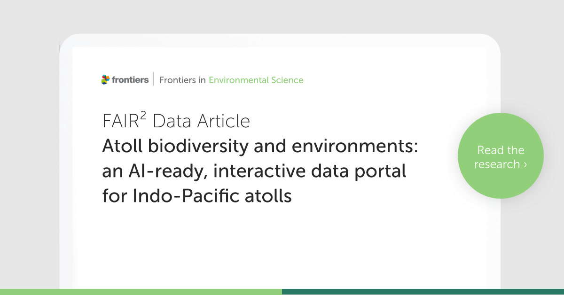Viewport: 564px width, 295px height.
Task: Open the green "Environmental Science" journal link
Action: pos(256,80)
